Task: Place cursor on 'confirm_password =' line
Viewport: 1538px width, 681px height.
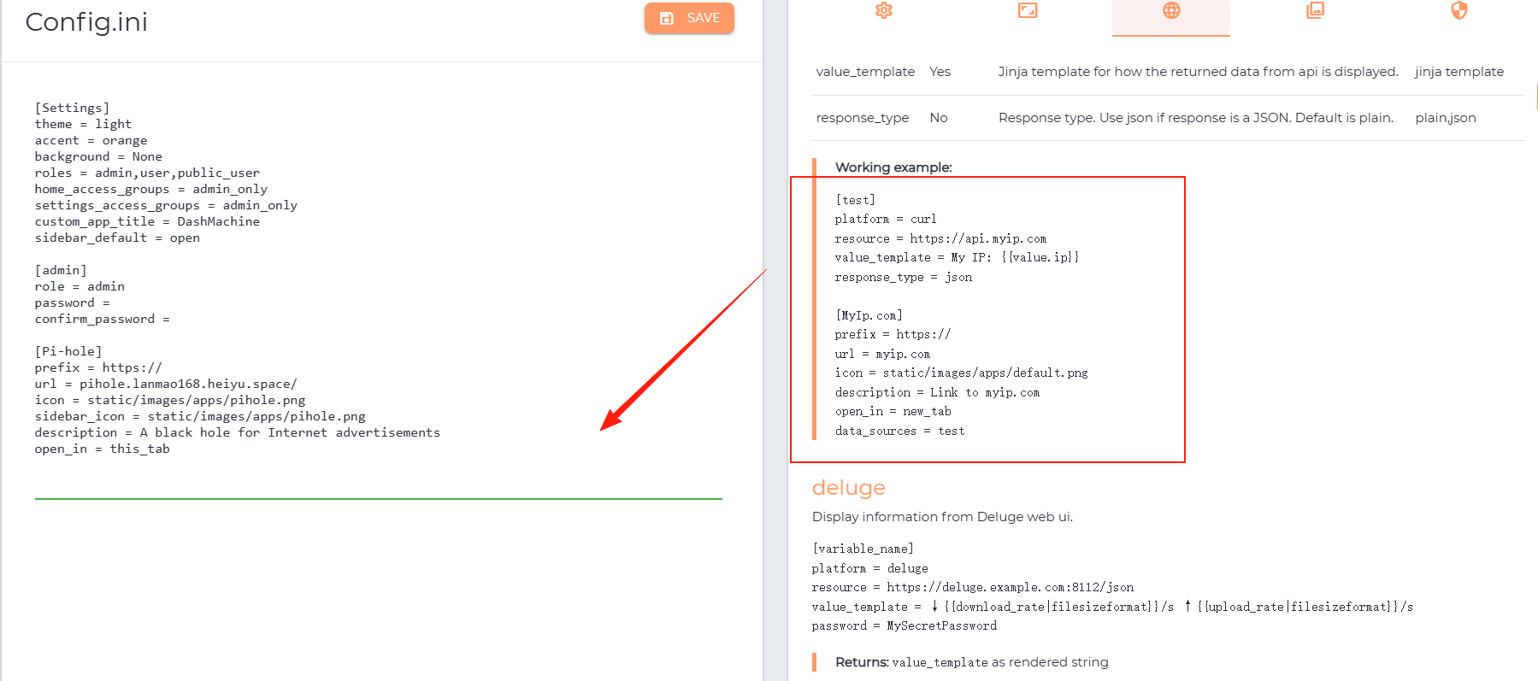Action: (x=103, y=319)
